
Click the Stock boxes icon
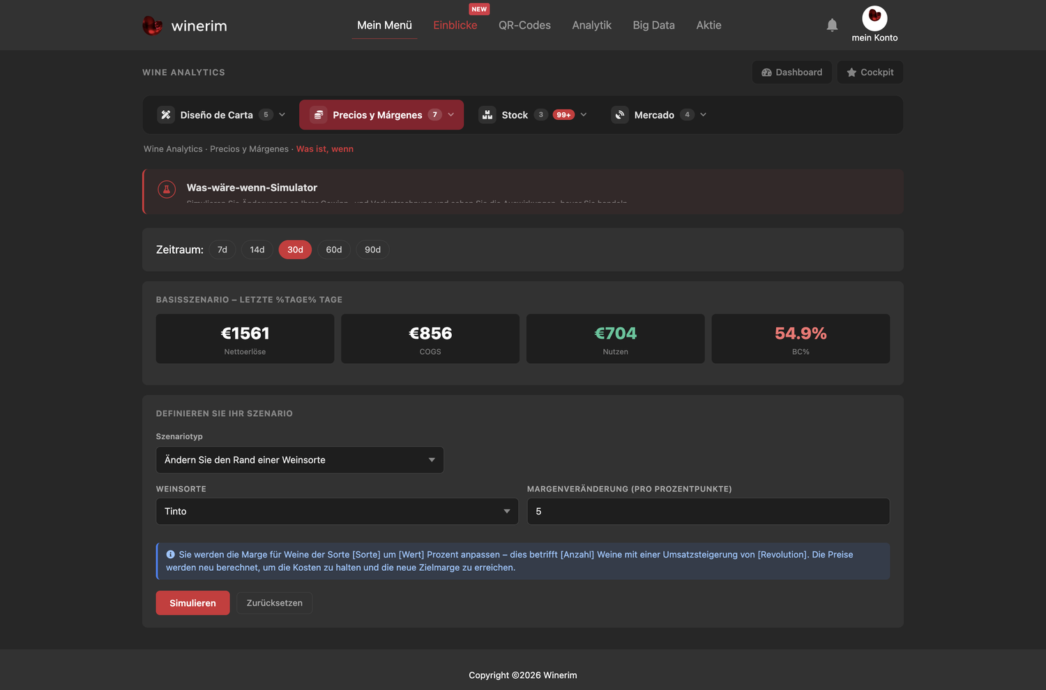[x=487, y=115]
